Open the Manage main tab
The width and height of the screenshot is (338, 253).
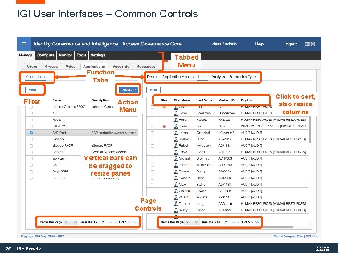pyautogui.click(x=26, y=55)
